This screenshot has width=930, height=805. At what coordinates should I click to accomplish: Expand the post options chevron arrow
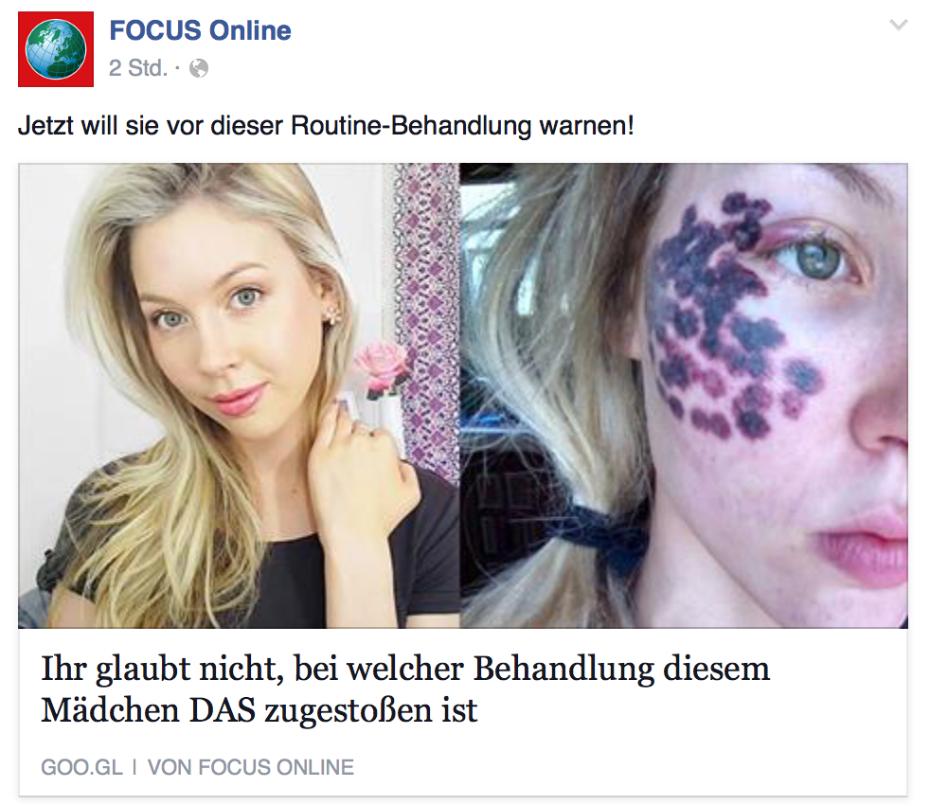tap(899, 25)
